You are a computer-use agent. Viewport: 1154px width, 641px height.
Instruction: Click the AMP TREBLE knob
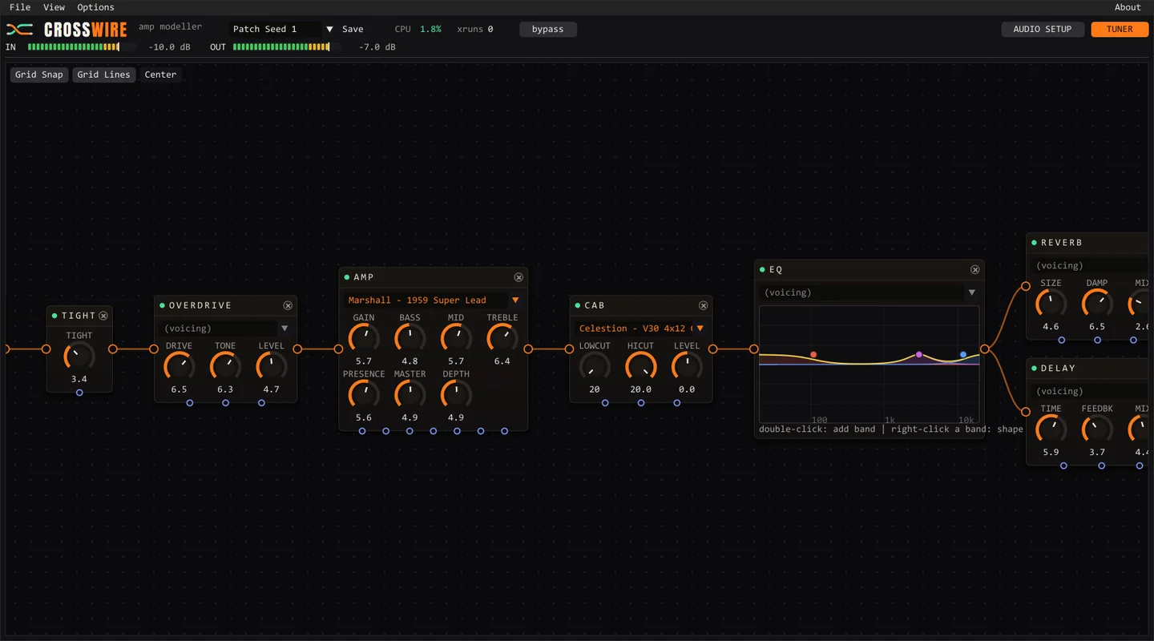(502, 339)
